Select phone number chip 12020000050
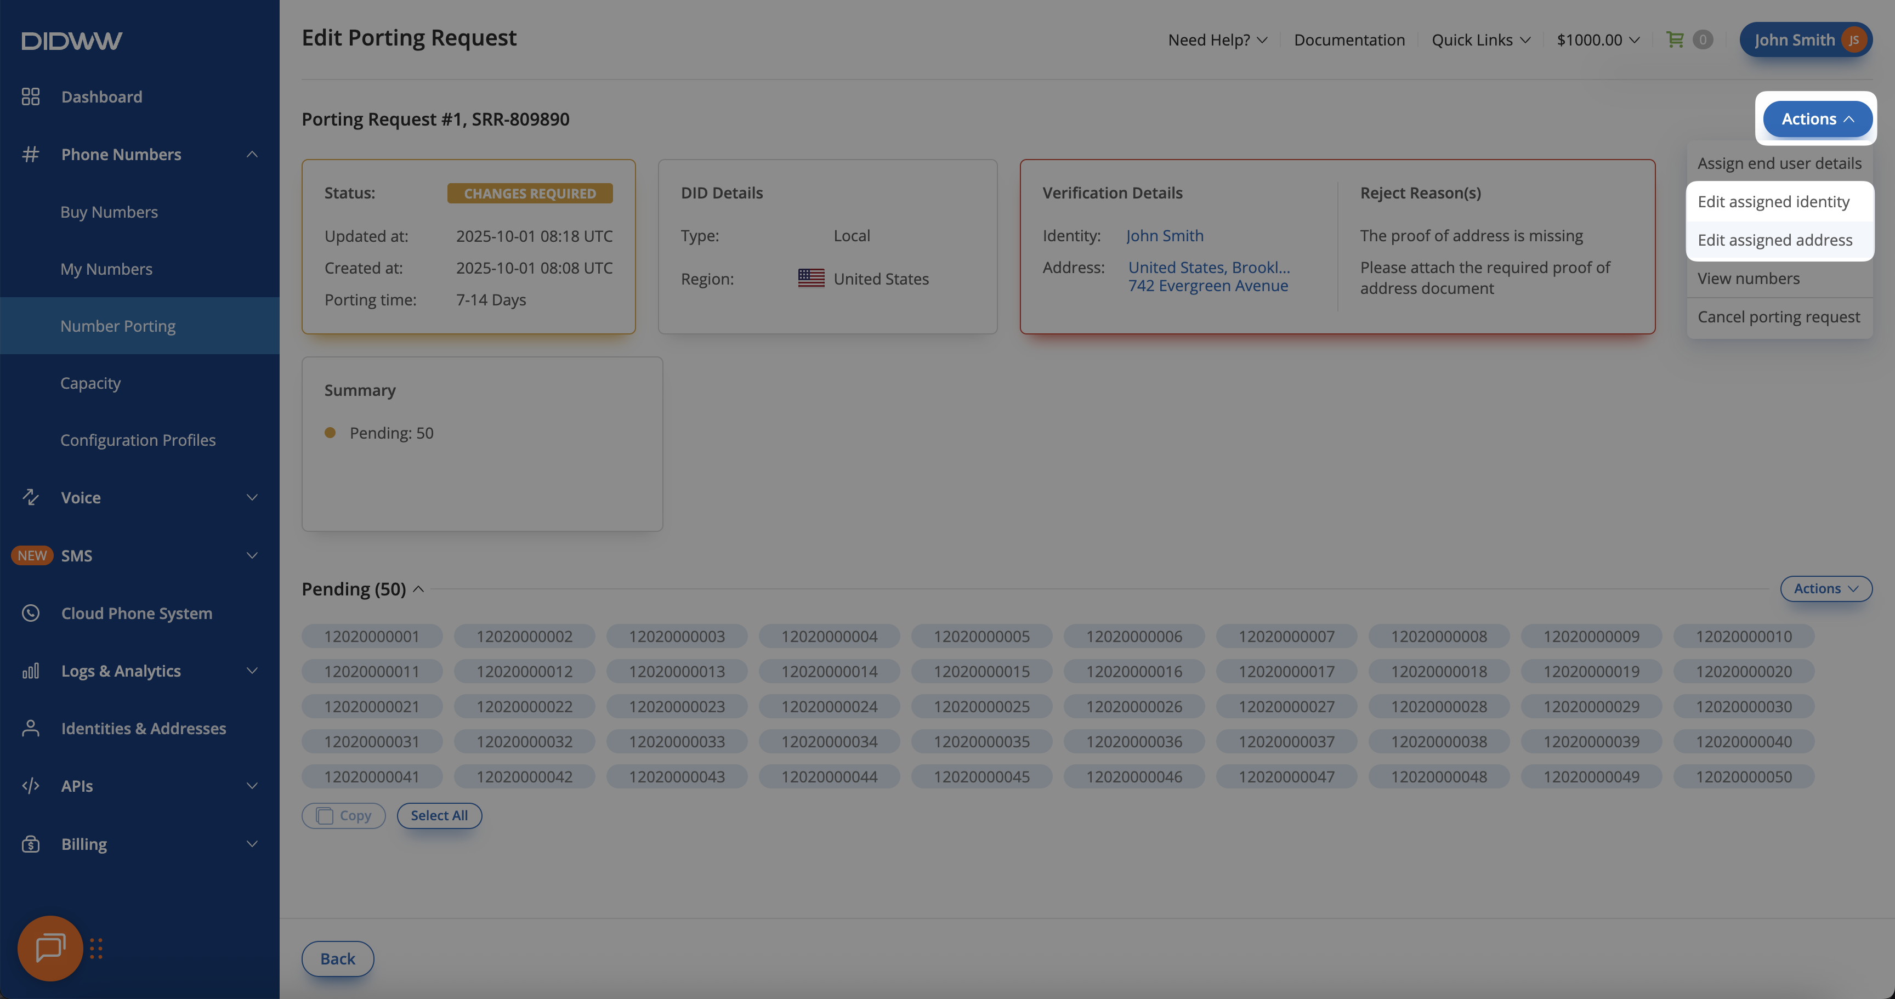The width and height of the screenshot is (1895, 999). pos(1744,777)
